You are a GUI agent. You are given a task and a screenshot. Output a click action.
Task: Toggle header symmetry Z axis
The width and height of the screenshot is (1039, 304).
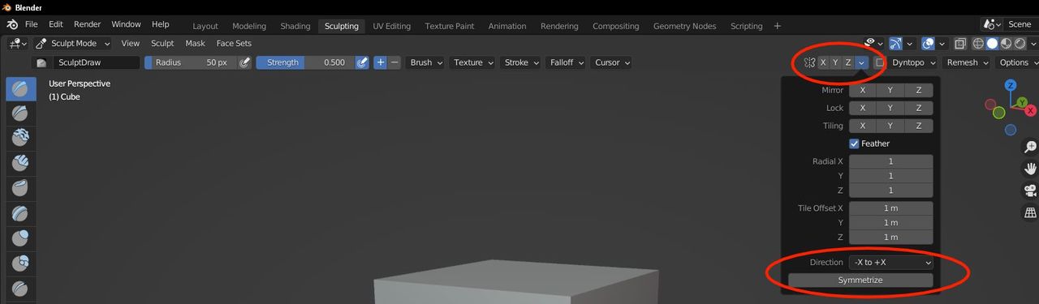coord(848,62)
